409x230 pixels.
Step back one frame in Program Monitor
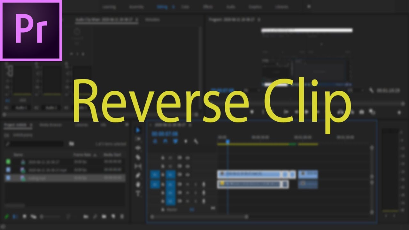tap(297, 112)
